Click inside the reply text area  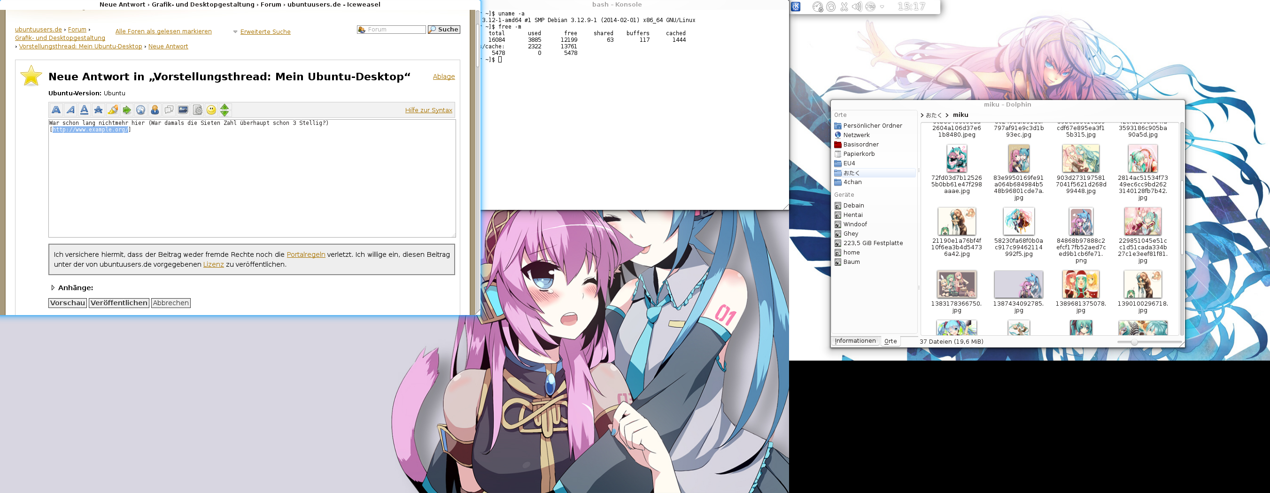tap(252, 178)
